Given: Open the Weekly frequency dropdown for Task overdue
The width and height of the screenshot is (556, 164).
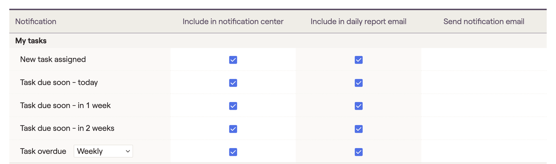Looking at the screenshot, I should [x=103, y=151].
